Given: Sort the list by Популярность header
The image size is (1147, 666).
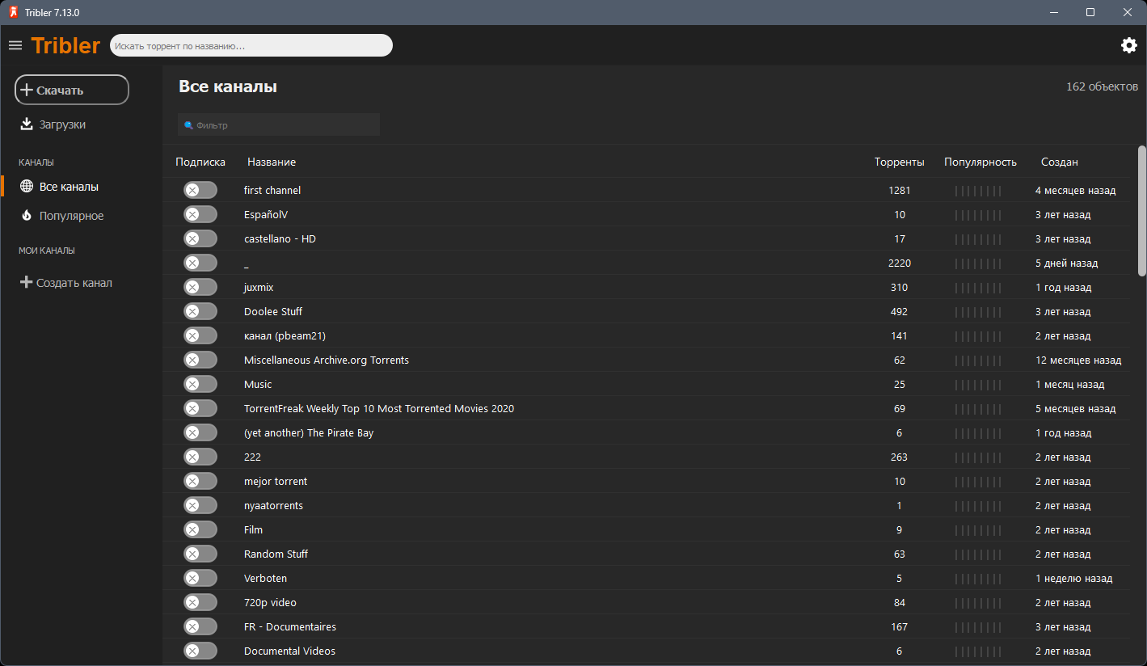Looking at the screenshot, I should point(980,162).
